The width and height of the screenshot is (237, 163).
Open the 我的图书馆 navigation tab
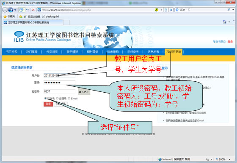[x=174, y=52]
